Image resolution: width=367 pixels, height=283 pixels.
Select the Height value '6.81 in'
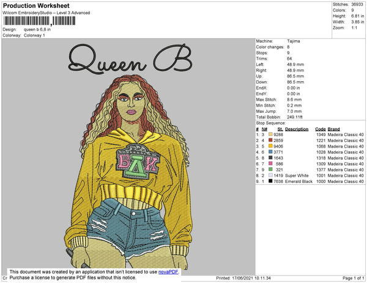[x=358, y=16]
